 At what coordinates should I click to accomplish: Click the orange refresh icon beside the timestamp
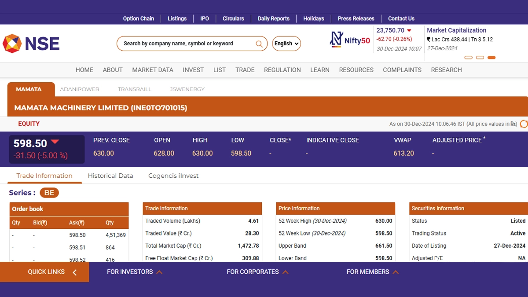point(524,124)
